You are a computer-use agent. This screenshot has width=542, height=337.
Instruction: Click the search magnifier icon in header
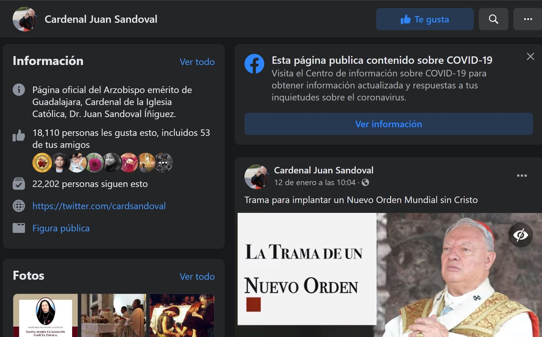(493, 19)
